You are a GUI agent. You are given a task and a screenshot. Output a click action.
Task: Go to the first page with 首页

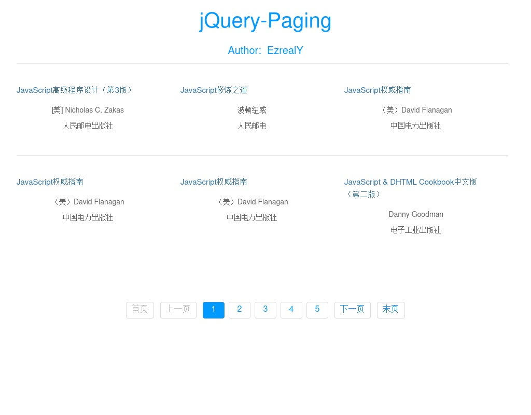coord(139,310)
